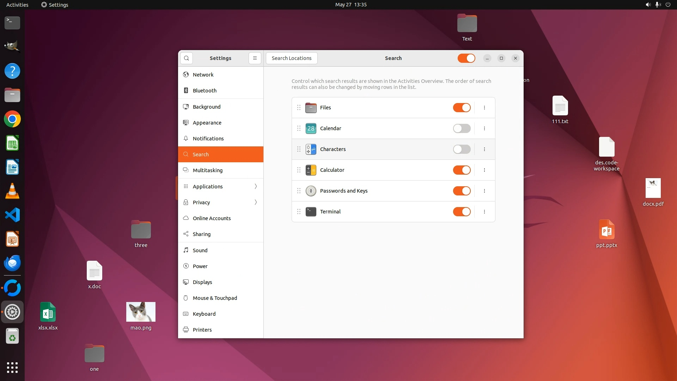Open the Settings hamburger menu
Image resolution: width=677 pixels, height=381 pixels.
click(x=255, y=58)
